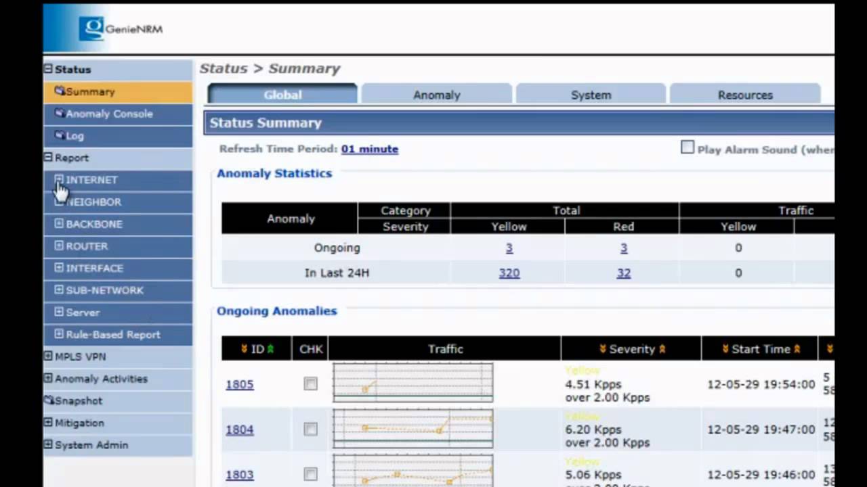This screenshot has width=867, height=487.
Task: Click the Traffic column header
Action: 445,349
